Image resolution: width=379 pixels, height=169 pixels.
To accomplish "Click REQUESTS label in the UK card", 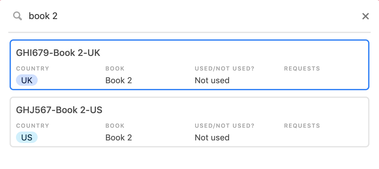I will click(x=302, y=69).
